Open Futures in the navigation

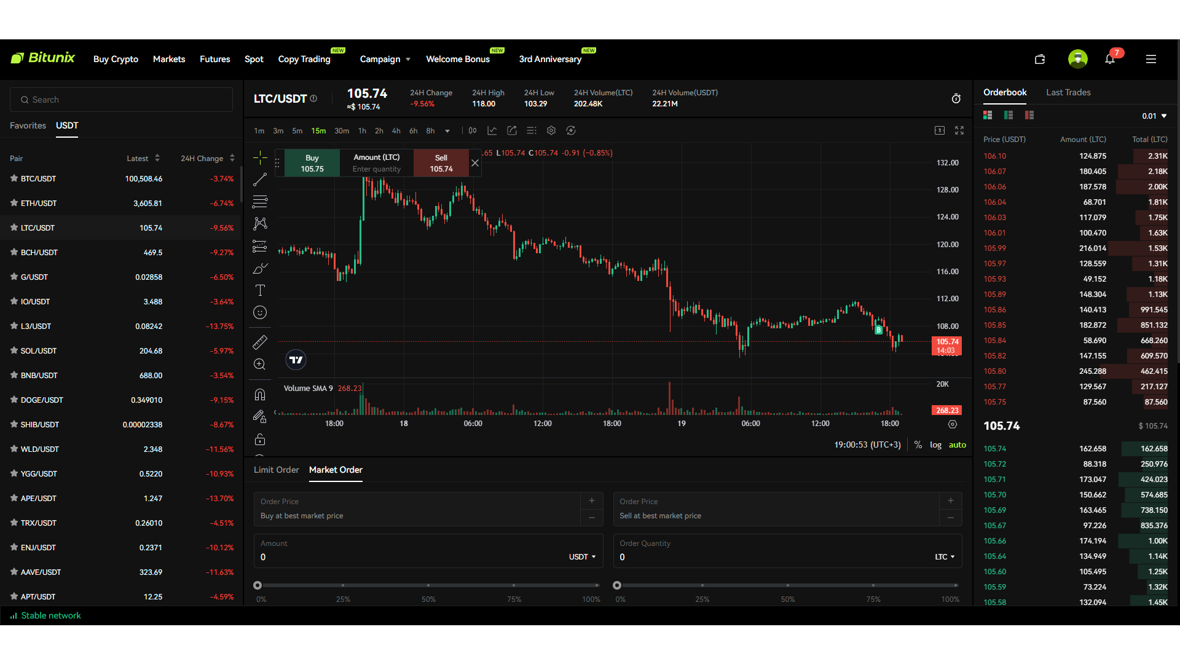[x=215, y=59]
